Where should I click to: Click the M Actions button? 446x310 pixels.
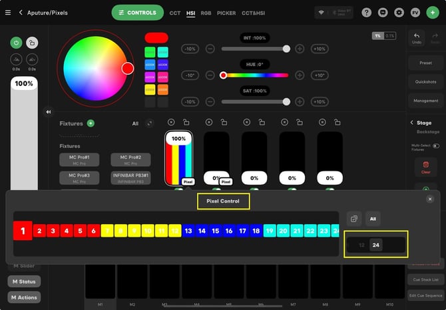pyautogui.click(x=24, y=297)
